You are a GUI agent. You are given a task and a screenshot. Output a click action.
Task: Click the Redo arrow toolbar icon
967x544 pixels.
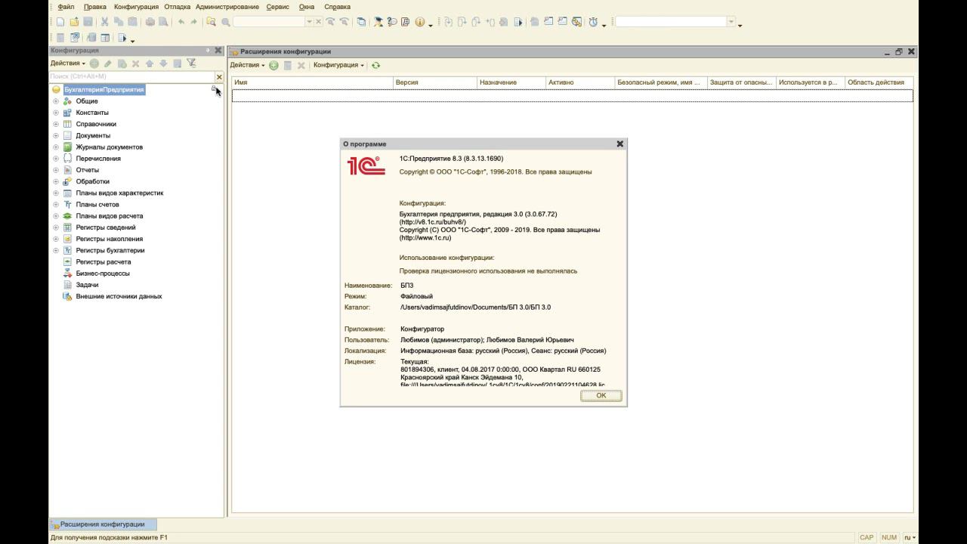194,23
